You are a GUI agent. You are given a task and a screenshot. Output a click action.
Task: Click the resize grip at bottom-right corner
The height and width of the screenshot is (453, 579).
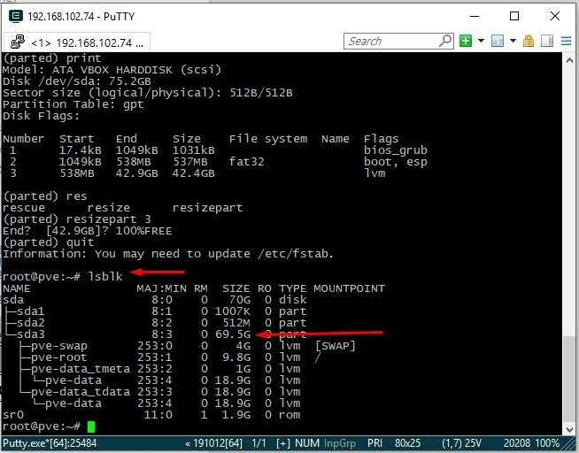[x=570, y=444]
